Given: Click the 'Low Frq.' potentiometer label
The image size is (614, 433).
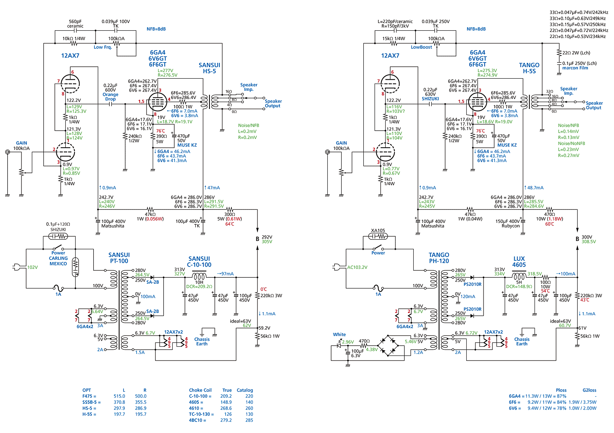Looking at the screenshot, I should pyautogui.click(x=103, y=48).
